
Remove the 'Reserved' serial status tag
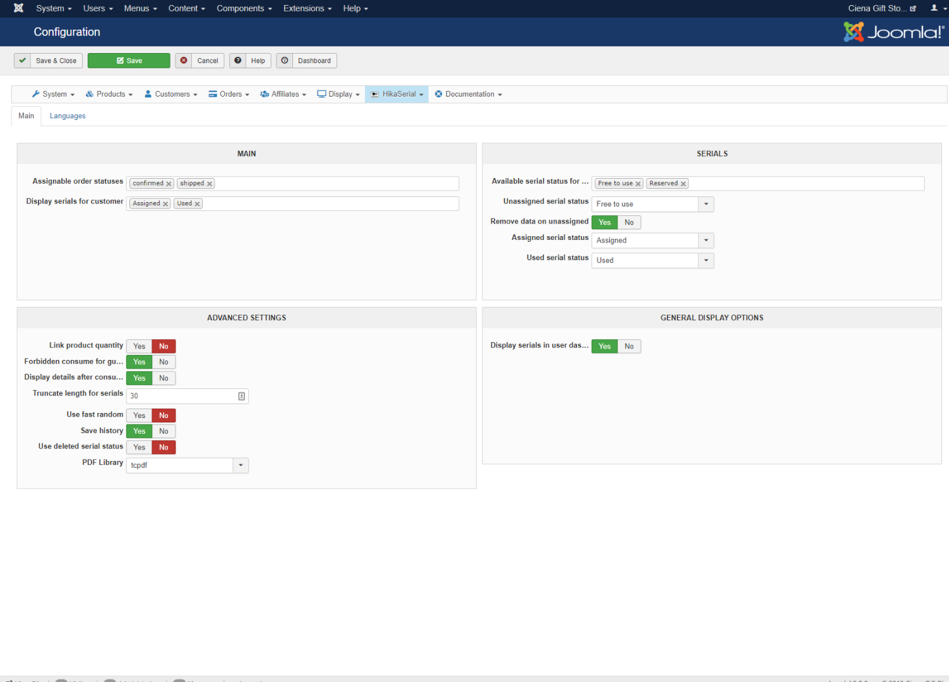tap(683, 184)
